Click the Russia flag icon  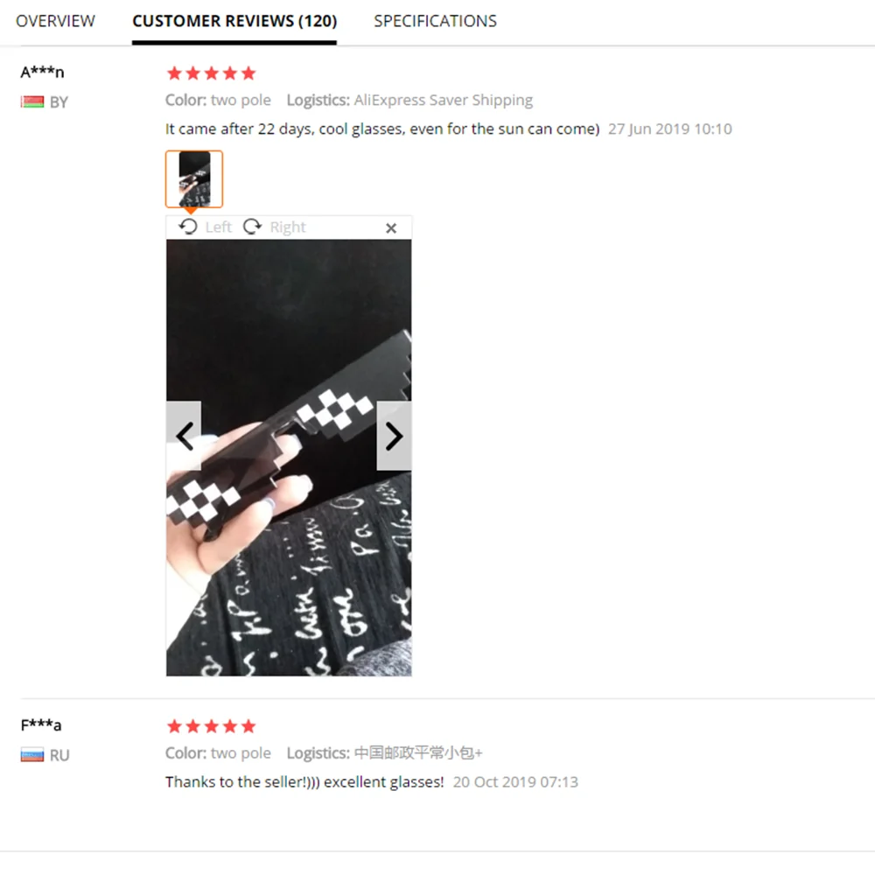tap(32, 755)
